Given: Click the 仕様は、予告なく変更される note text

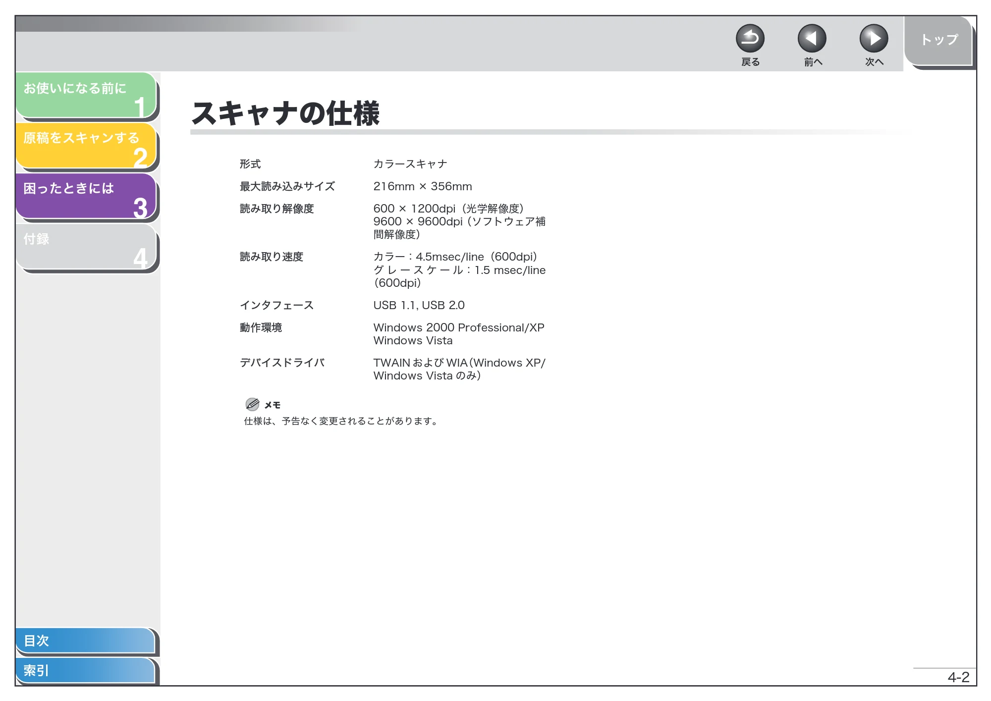Looking at the screenshot, I should coord(341,421).
